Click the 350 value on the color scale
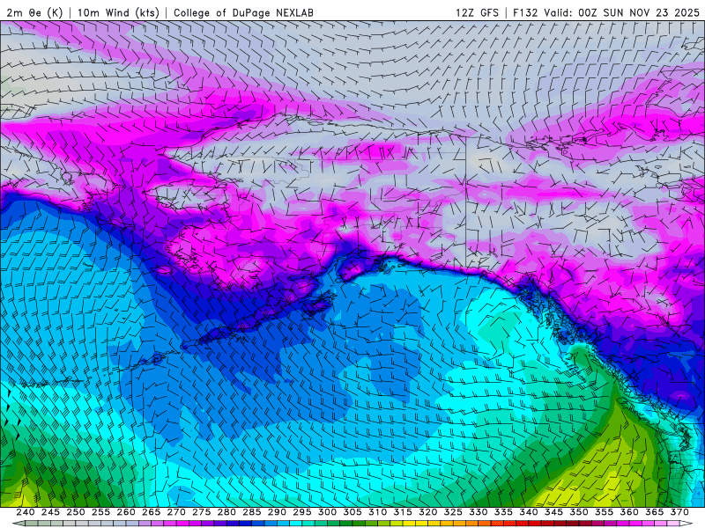 pyautogui.click(x=579, y=512)
